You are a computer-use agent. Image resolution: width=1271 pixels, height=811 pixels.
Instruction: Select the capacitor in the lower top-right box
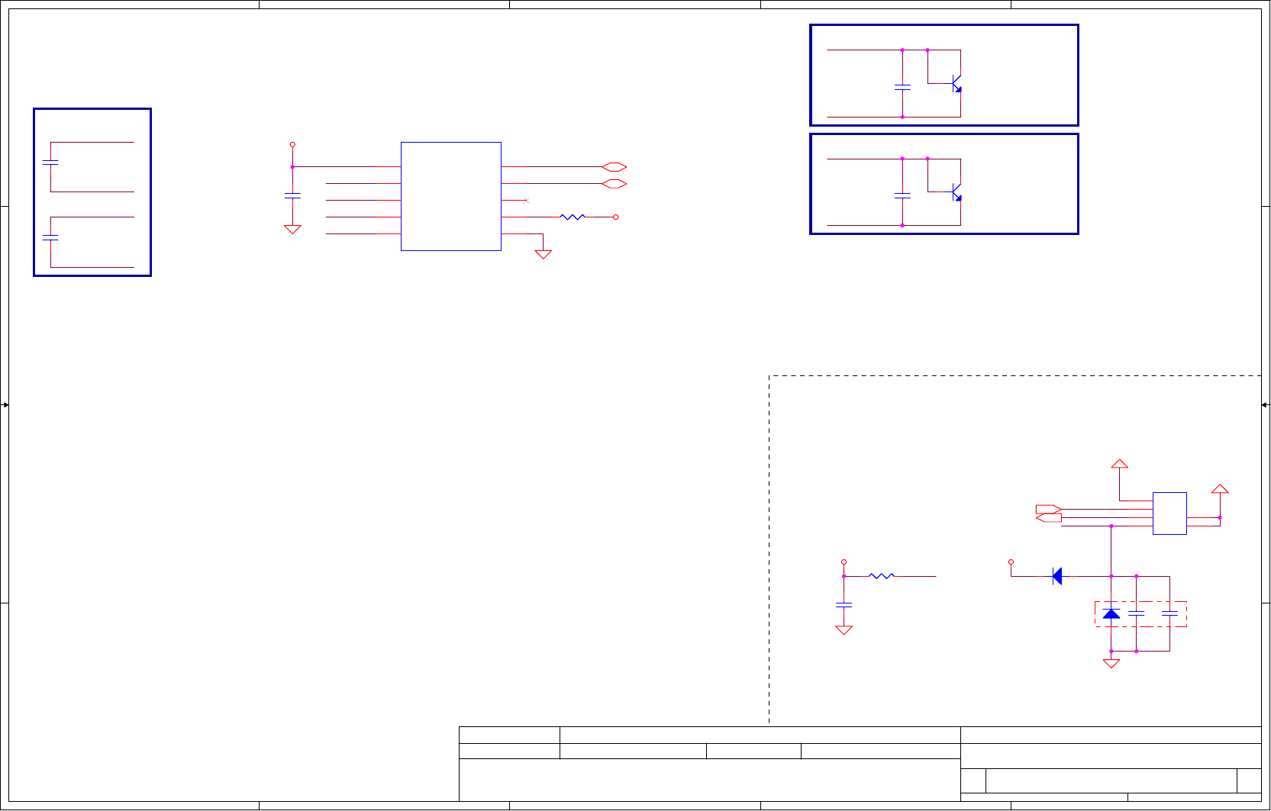(x=902, y=196)
